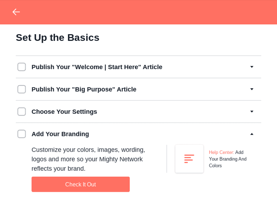Click the Help Center label

click(221, 152)
